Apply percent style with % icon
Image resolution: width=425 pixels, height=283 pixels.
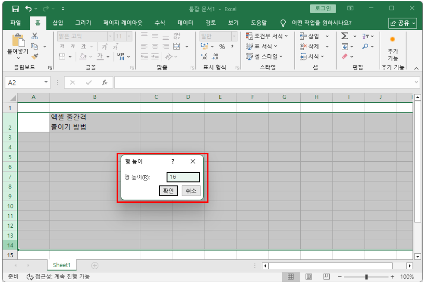point(222,47)
